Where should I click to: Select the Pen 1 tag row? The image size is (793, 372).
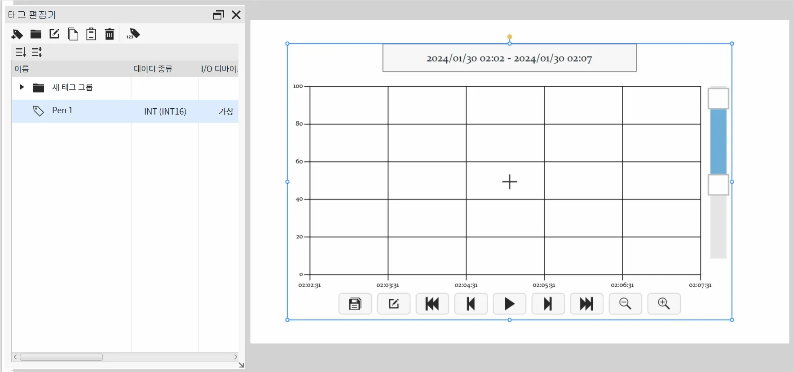(62, 111)
